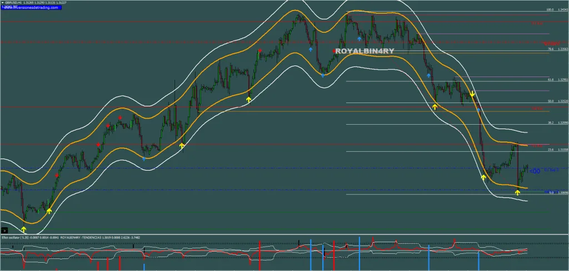This screenshot has height=271, width=569.
Task: Click the blue '<00' countdown text
Action: point(535,171)
